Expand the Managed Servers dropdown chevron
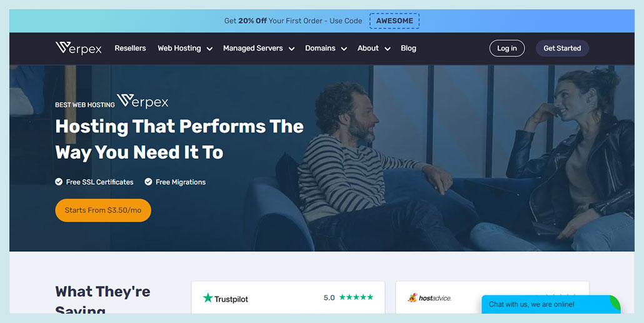Screen dimensions: 644x323 click(291, 49)
